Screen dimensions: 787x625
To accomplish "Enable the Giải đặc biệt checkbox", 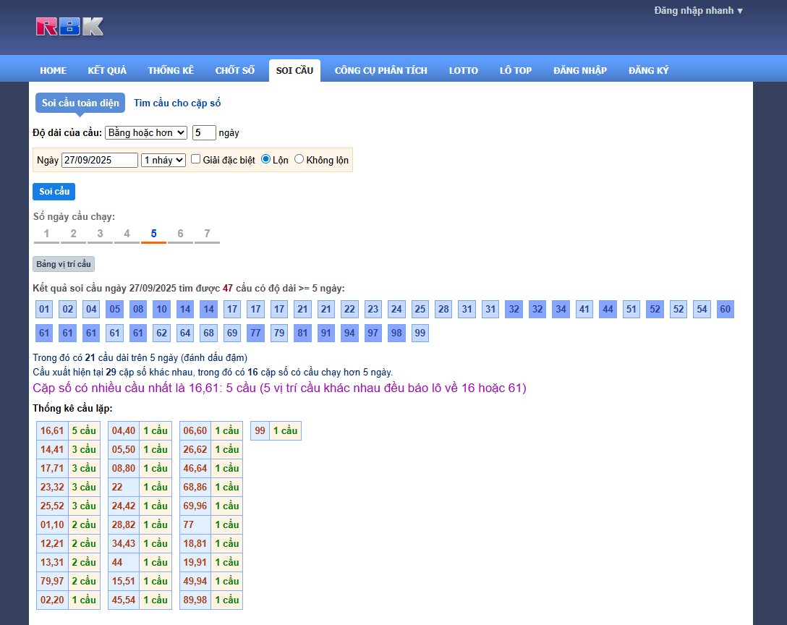I will (196, 159).
